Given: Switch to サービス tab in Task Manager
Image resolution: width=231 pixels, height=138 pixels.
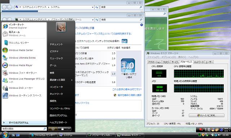Looking at the screenshot, I should [x=175, y=62].
